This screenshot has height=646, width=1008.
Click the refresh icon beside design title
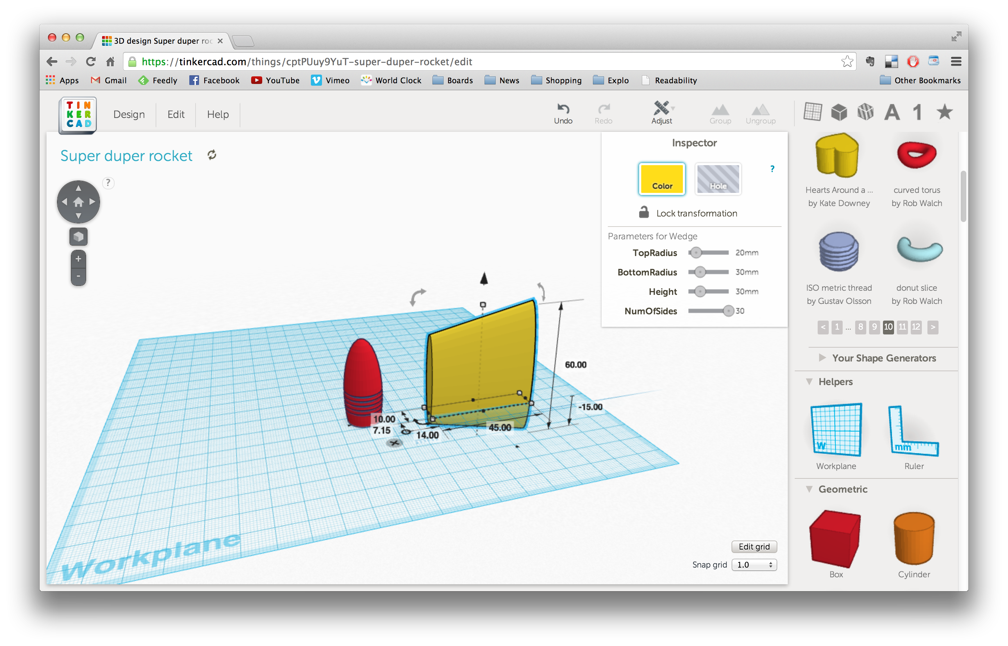click(x=212, y=155)
